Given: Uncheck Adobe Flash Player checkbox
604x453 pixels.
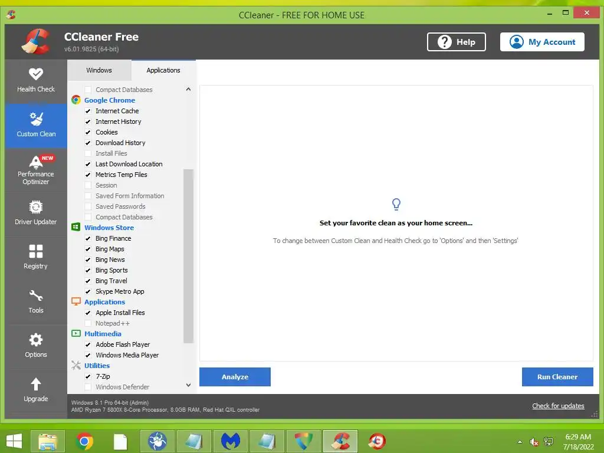Looking at the screenshot, I should coord(88,344).
